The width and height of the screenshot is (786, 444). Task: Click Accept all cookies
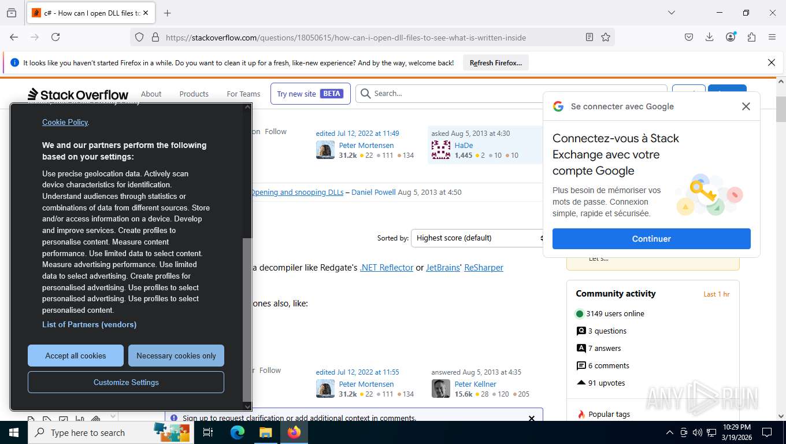[x=76, y=356]
